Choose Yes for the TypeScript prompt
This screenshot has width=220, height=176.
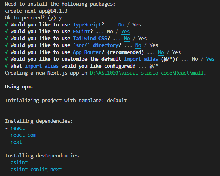click(x=137, y=25)
